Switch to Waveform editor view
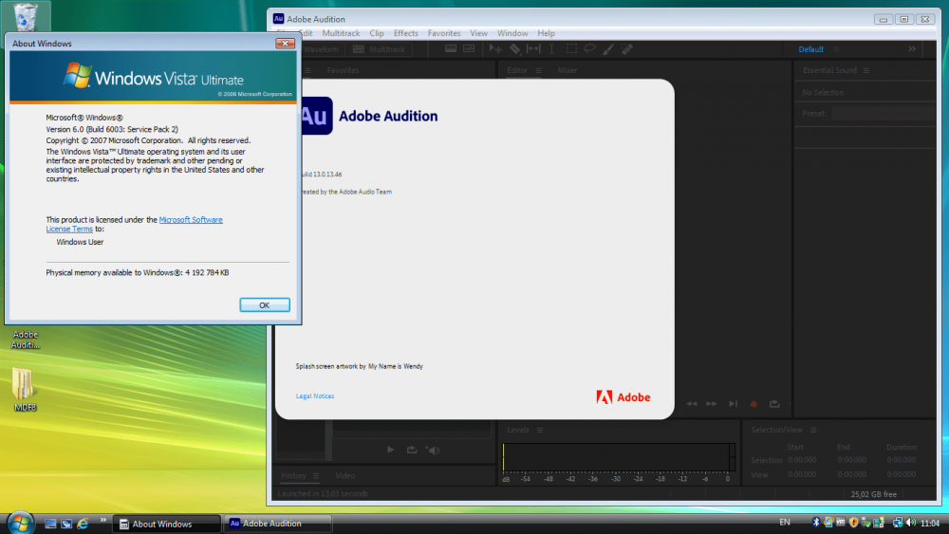Image resolution: width=949 pixels, height=534 pixels. click(321, 49)
